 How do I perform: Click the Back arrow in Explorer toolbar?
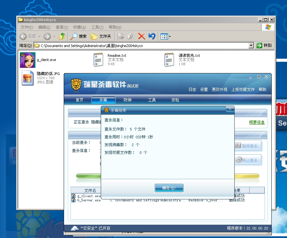coord(23,36)
